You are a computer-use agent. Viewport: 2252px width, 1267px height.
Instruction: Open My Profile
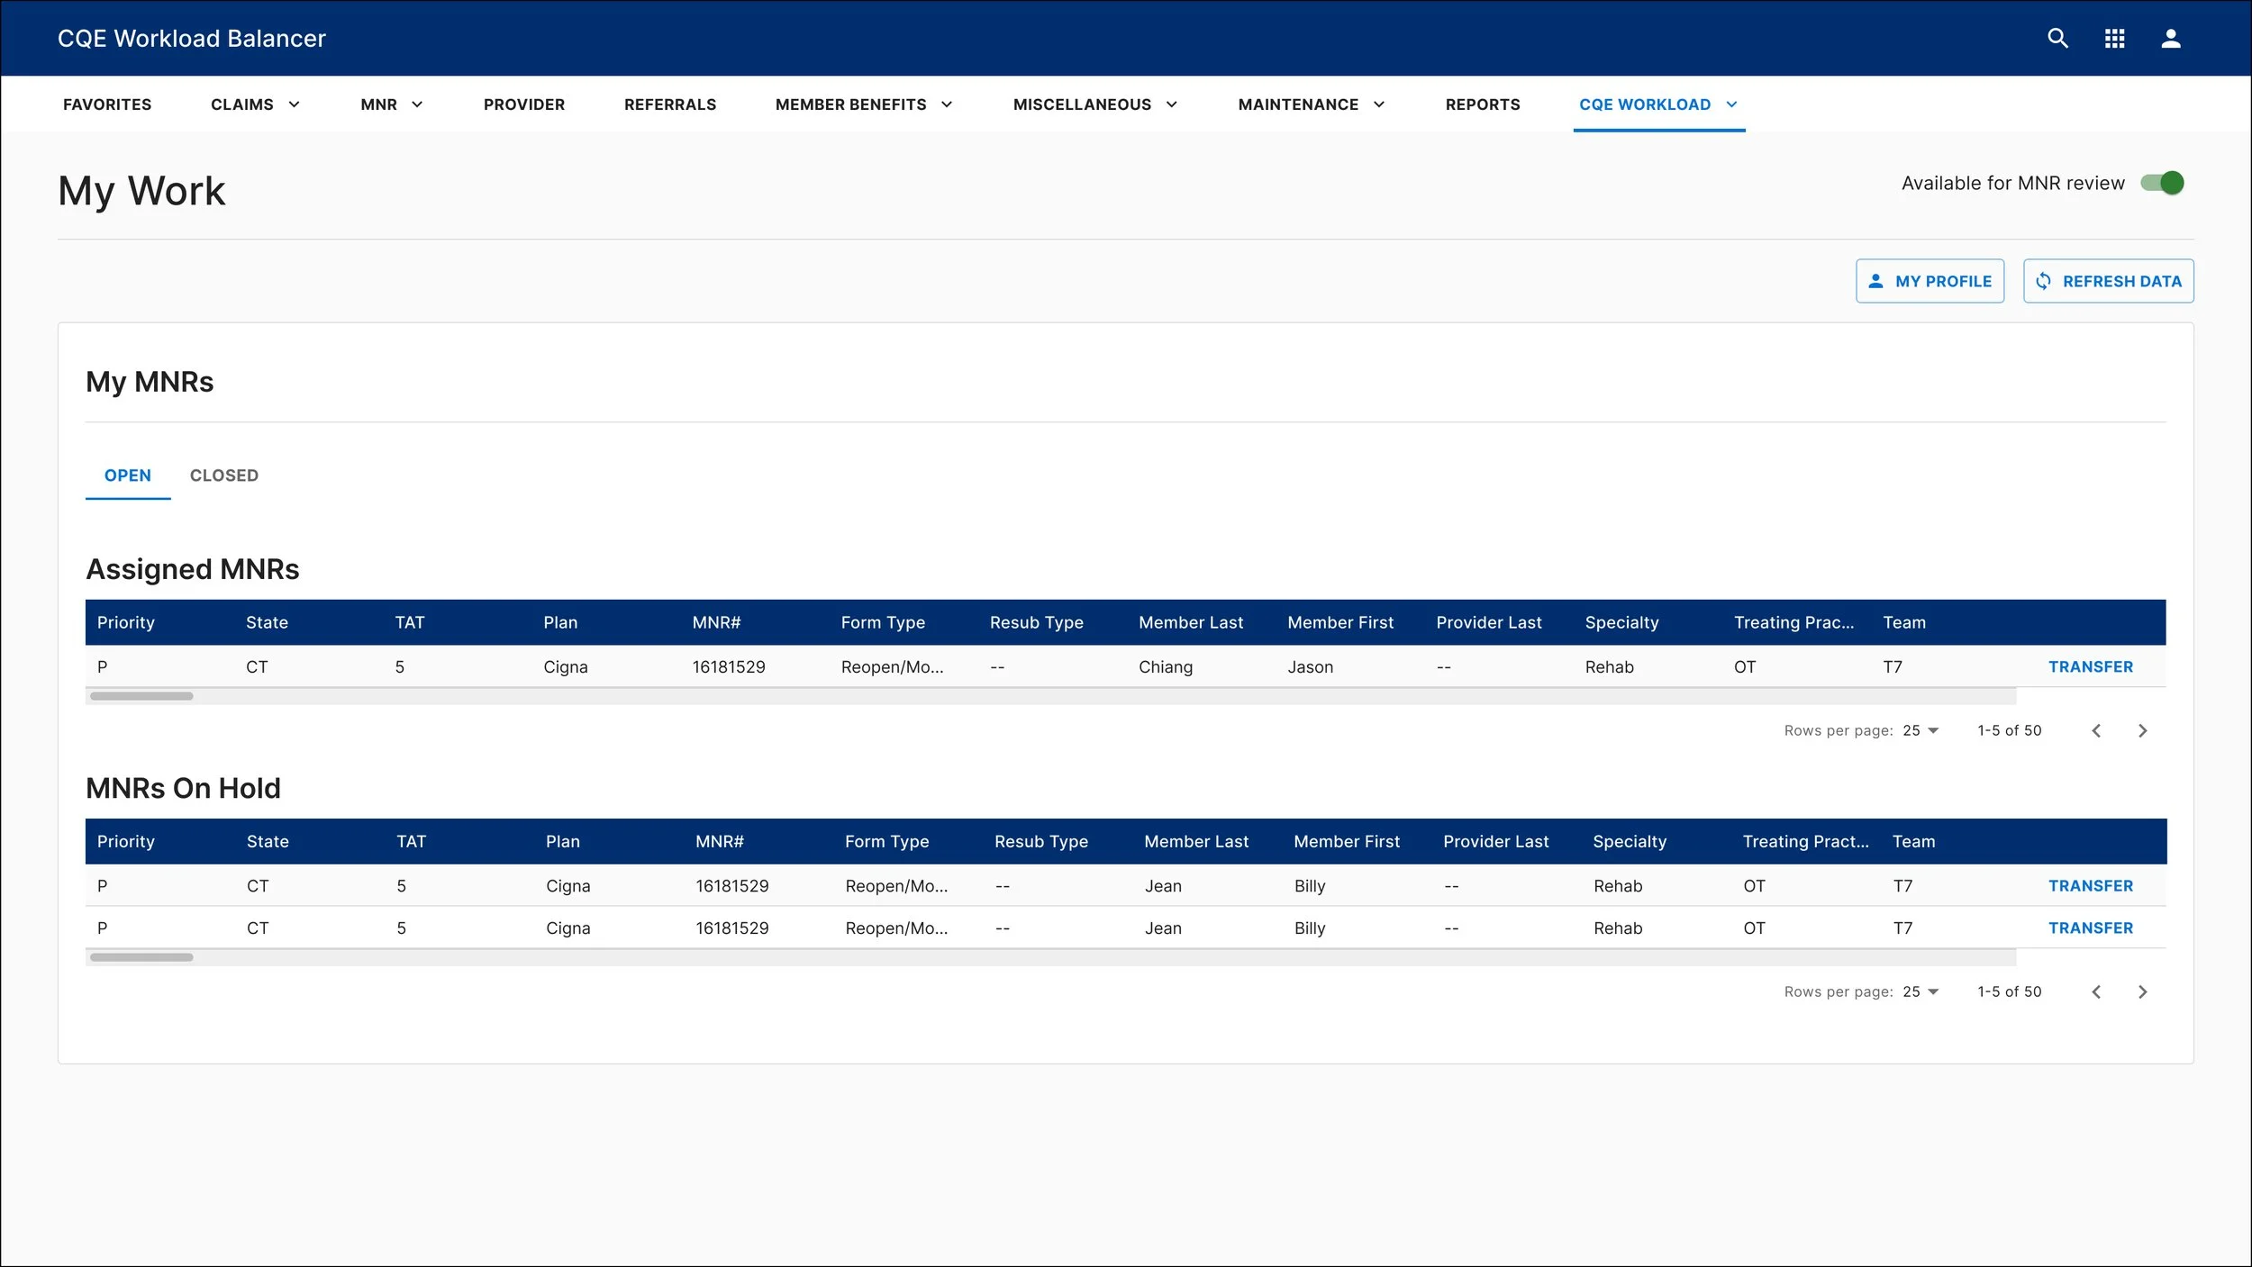pos(1930,281)
